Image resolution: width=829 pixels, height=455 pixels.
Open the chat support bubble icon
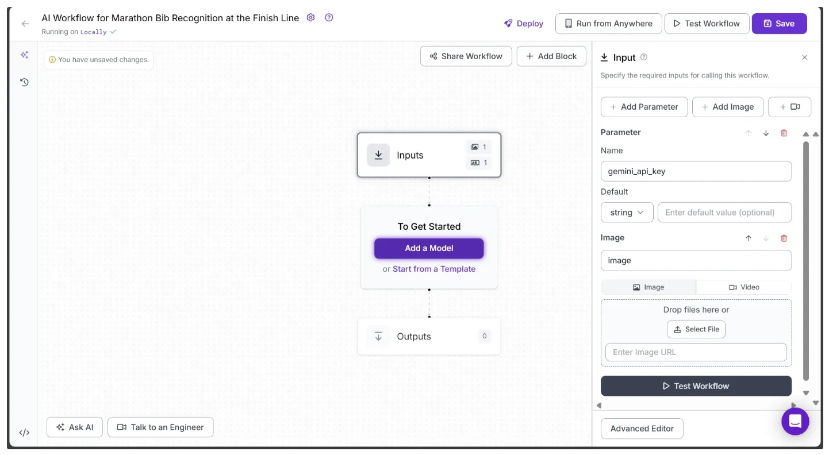[795, 421]
